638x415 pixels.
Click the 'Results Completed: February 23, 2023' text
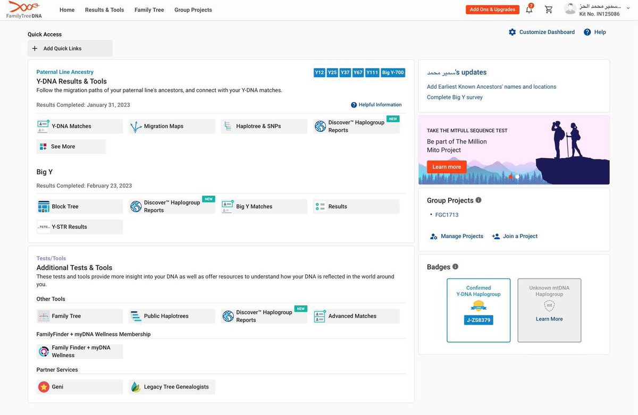(x=84, y=186)
